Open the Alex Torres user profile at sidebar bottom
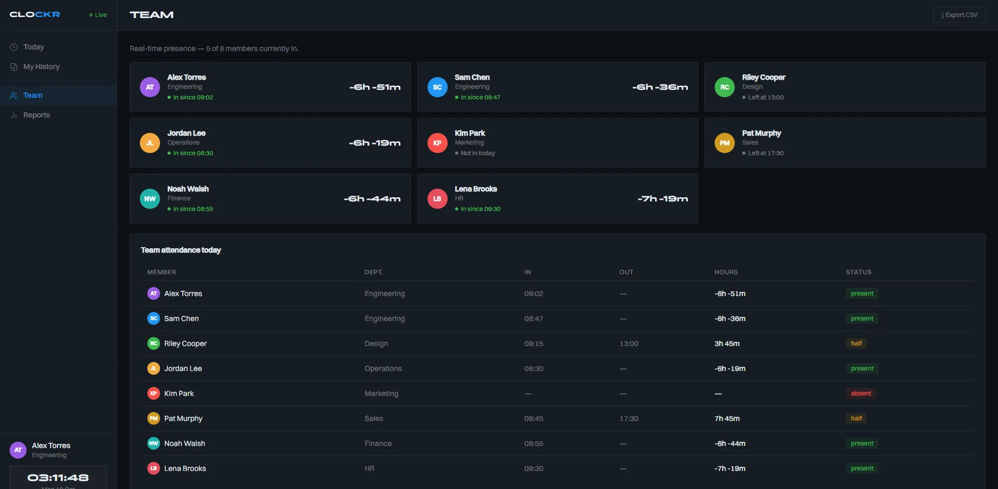Screen dimensions: 998x489 (x=58, y=450)
